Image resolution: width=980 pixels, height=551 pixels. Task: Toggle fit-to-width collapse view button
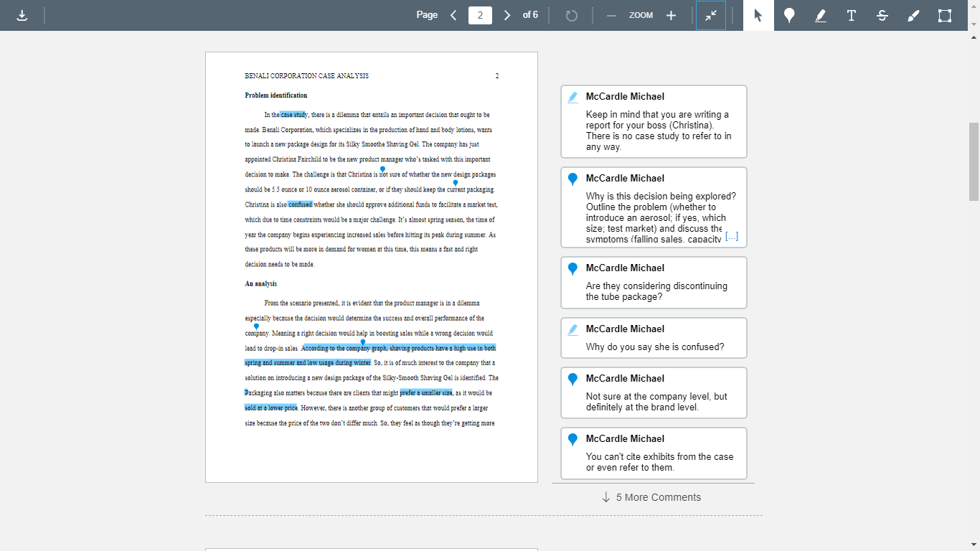[x=711, y=15]
